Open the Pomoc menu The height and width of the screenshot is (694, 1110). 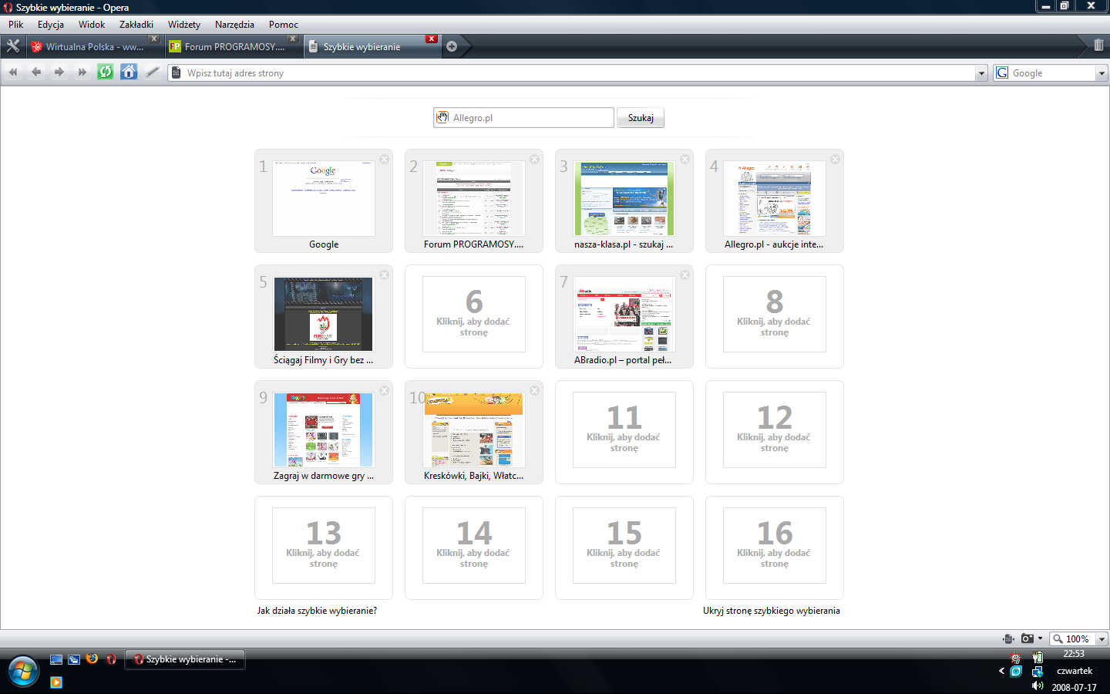pos(284,25)
